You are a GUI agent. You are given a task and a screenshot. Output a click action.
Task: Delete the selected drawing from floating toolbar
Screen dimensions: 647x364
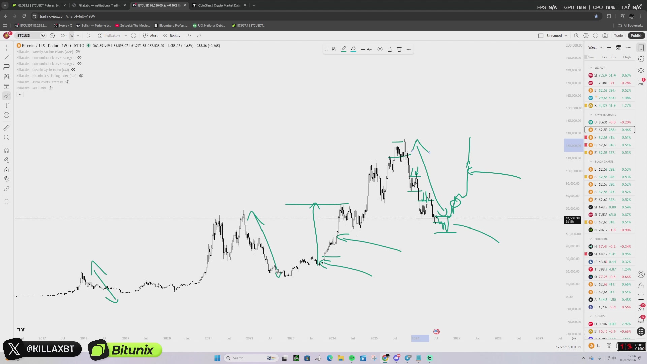point(399,49)
